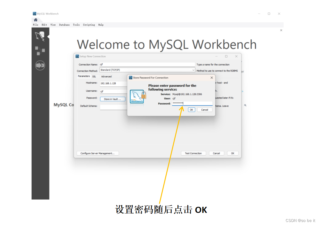Close the Setup New Connection window

click(x=236, y=56)
